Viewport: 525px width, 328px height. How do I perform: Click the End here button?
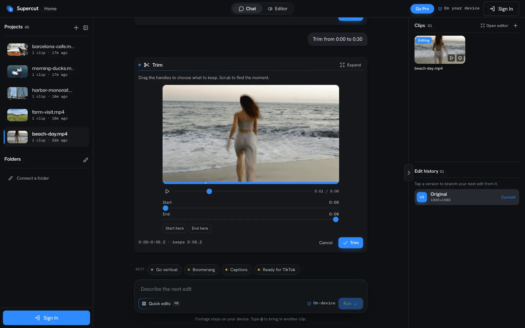[x=200, y=228]
